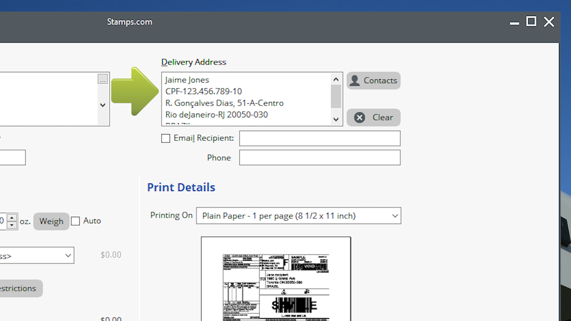Click the ellipsis button in return address box
This screenshot has height=321, width=571.
(x=103, y=79)
